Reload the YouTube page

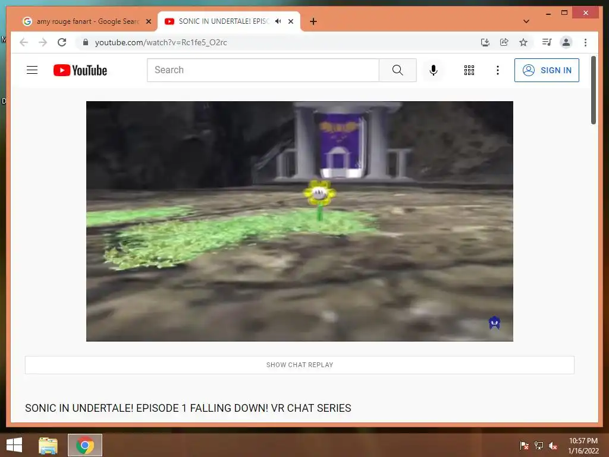click(62, 42)
